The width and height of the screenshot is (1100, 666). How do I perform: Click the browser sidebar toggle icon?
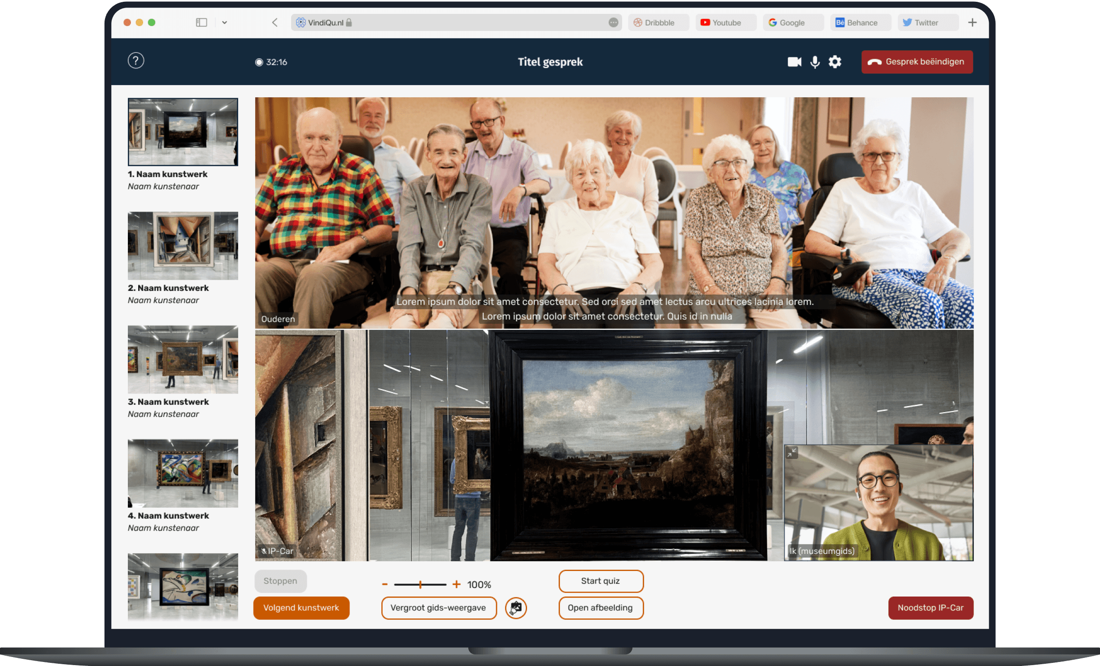[201, 22]
